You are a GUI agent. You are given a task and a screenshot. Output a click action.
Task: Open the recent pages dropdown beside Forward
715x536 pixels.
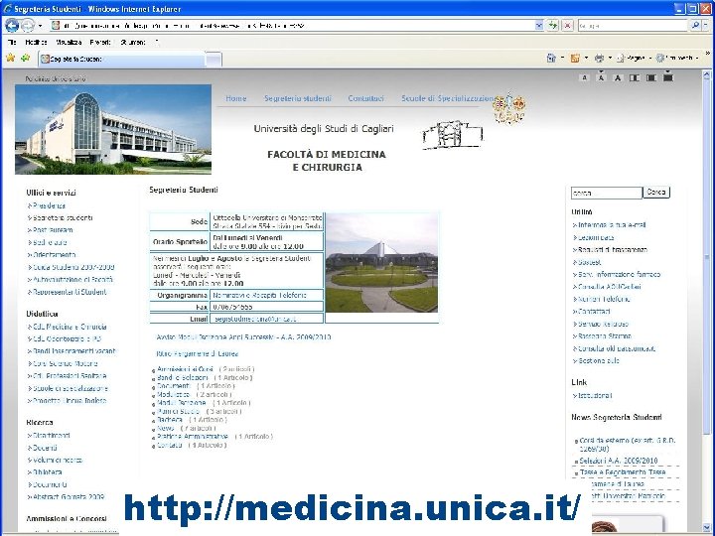pyautogui.click(x=40, y=26)
